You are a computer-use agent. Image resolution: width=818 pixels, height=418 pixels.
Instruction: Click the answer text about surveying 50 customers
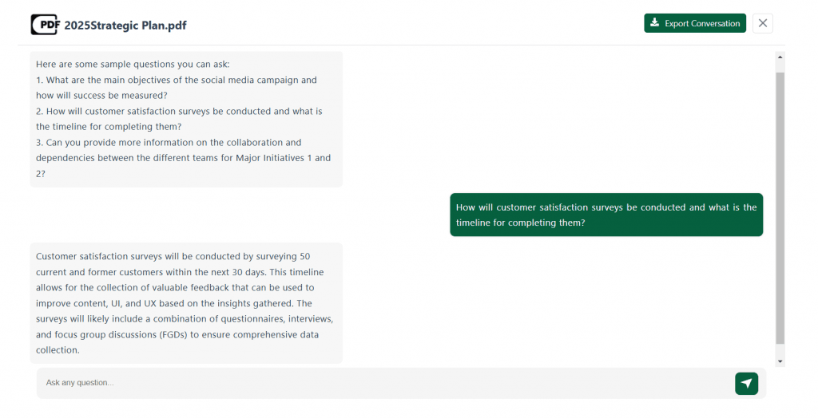pos(186,303)
